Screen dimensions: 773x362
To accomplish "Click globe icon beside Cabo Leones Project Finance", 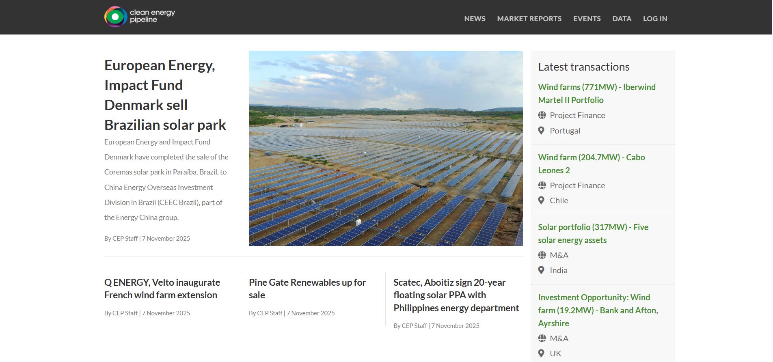I will 542,185.
